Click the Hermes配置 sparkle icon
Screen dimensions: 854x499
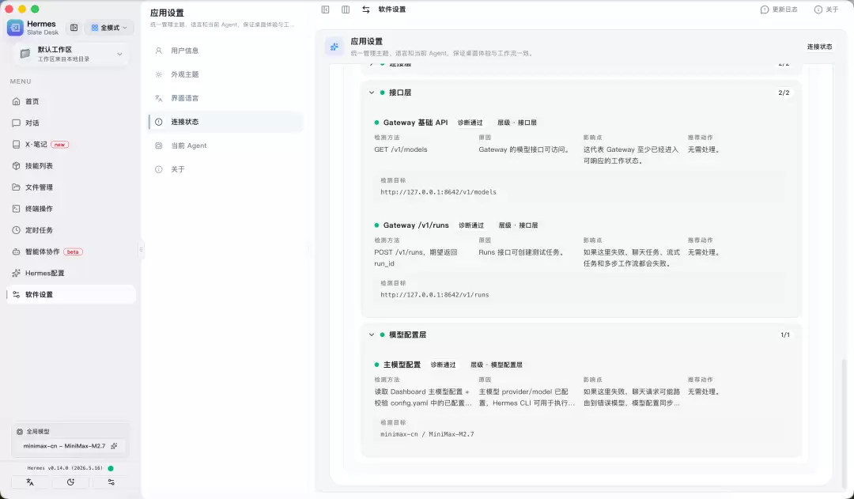(17, 273)
